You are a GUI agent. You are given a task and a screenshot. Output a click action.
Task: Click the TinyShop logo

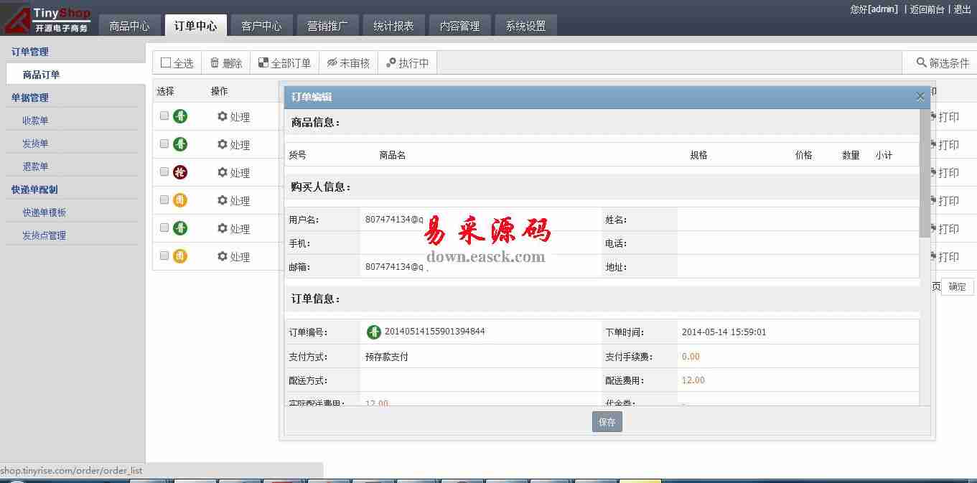(47, 19)
